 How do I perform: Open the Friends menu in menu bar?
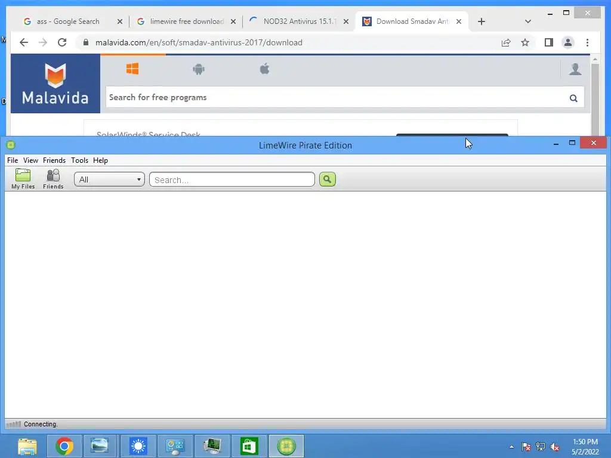[54, 160]
